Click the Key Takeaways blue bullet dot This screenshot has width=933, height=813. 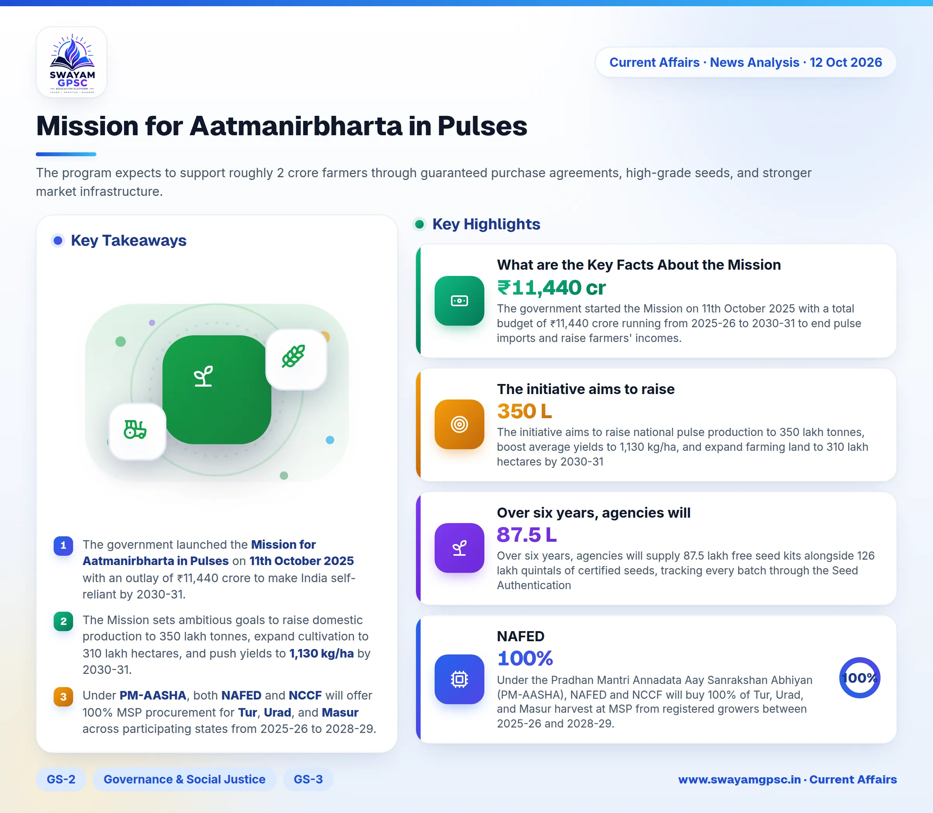pos(58,241)
